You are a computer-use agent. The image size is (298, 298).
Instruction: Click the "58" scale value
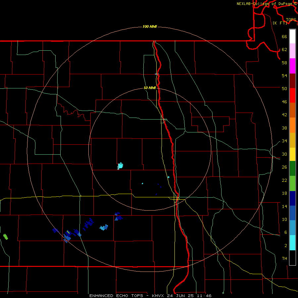pos(284,63)
